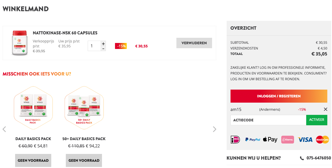The height and width of the screenshot is (168, 332).
Task: Open the Daily Basics Pack product image
Action: tap(33, 108)
